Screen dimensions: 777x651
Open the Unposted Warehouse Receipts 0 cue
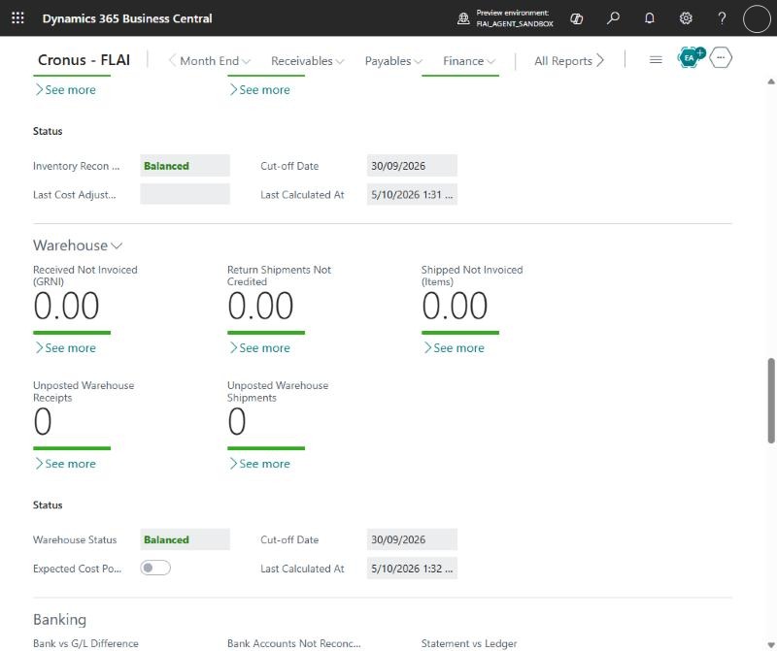coord(43,422)
